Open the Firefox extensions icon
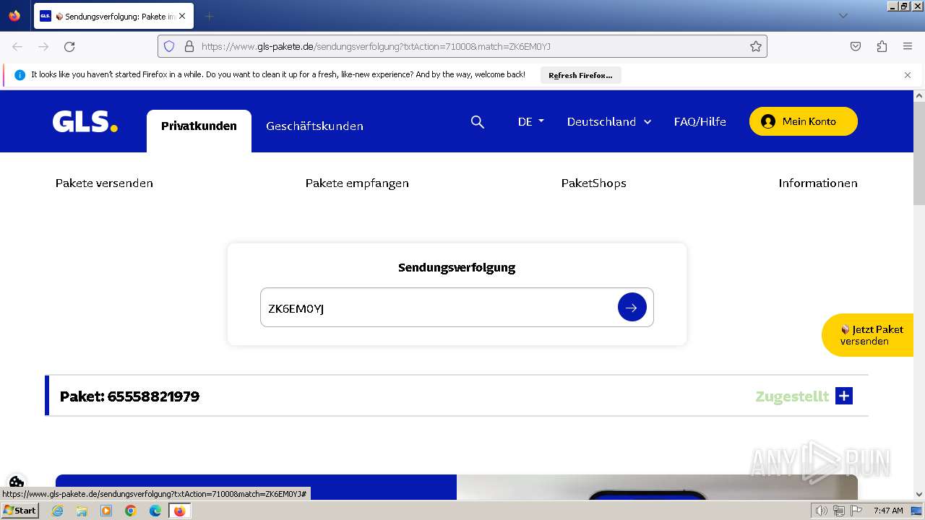Screen dimensions: 925x520 (882, 46)
